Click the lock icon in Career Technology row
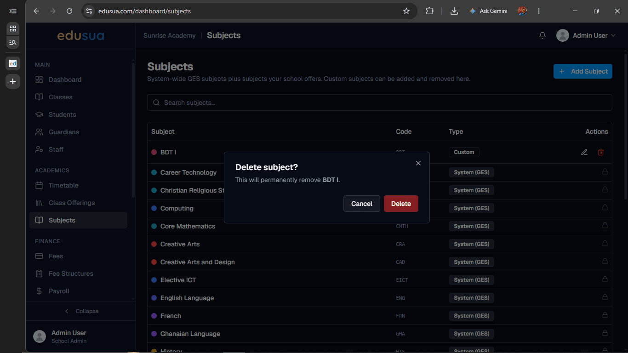 pyautogui.click(x=605, y=172)
